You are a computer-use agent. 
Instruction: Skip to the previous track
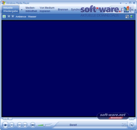pyautogui.click(x=19, y=125)
